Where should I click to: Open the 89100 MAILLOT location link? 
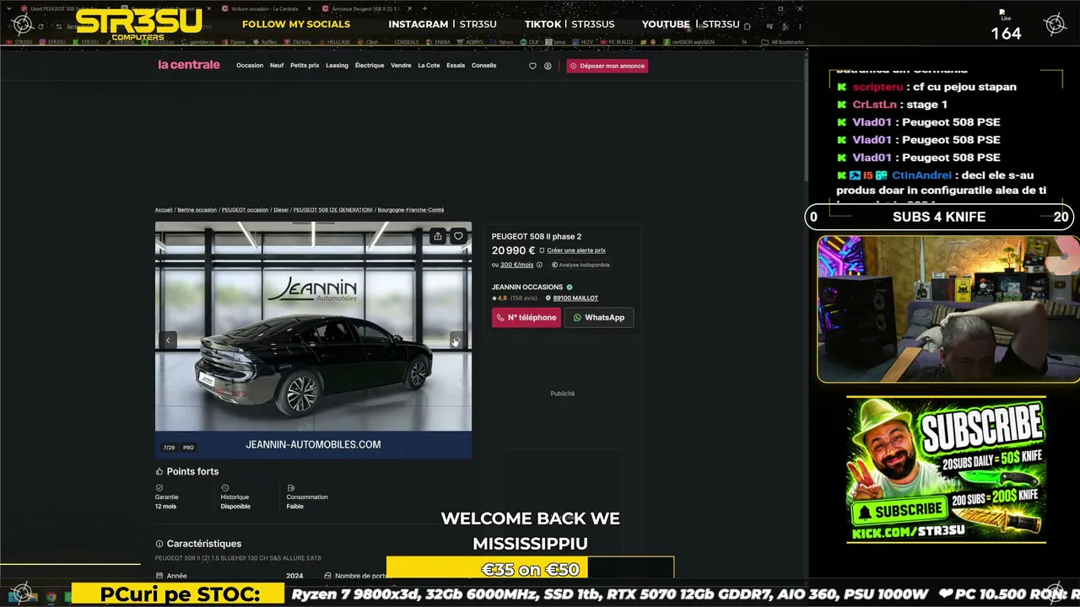coord(575,298)
